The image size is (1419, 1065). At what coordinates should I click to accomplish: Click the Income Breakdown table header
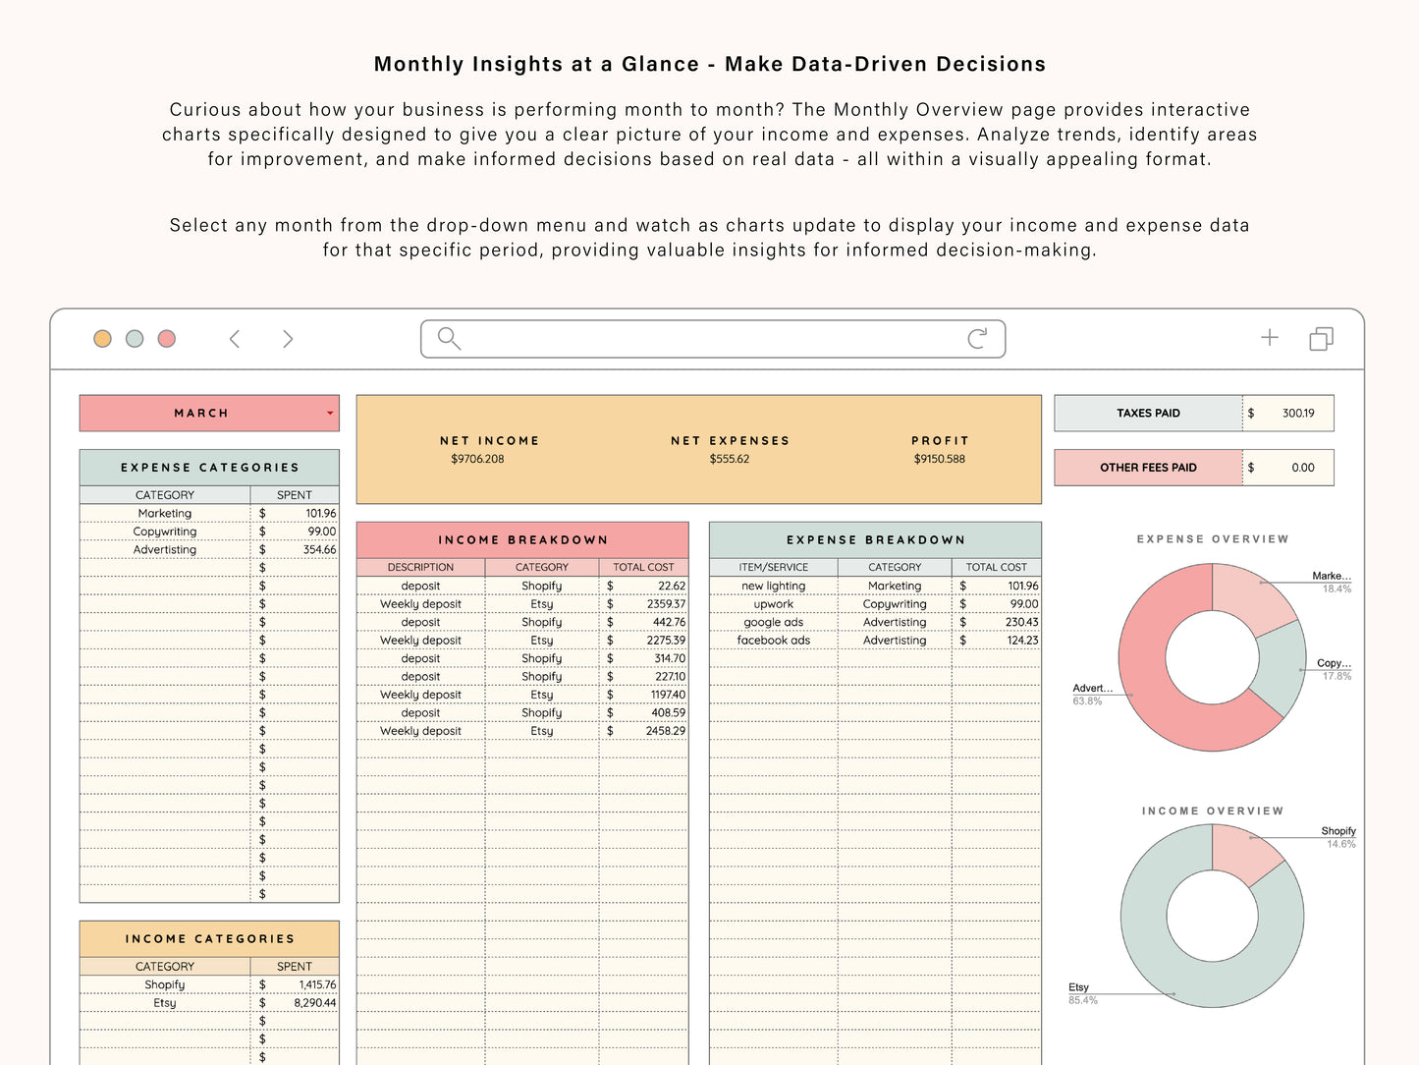point(522,540)
